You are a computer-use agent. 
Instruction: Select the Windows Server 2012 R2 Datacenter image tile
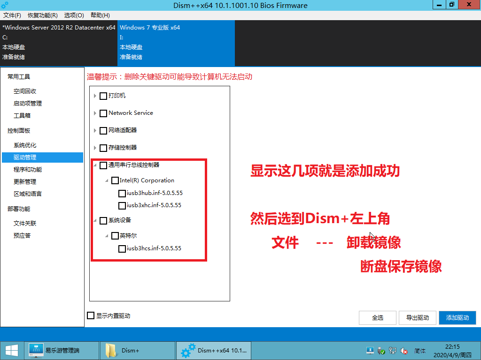59,43
